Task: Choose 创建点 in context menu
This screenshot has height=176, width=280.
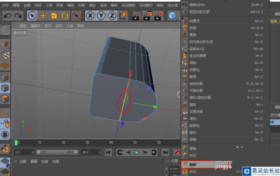Action: point(225,21)
